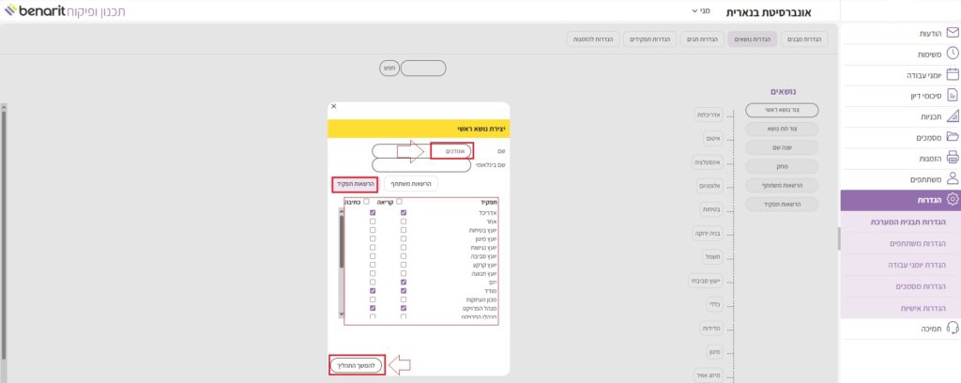Image resolution: width=961 pixels, height=383 pixels.
Task: Open תכניות drawing triangle icon
Action: 952,115
